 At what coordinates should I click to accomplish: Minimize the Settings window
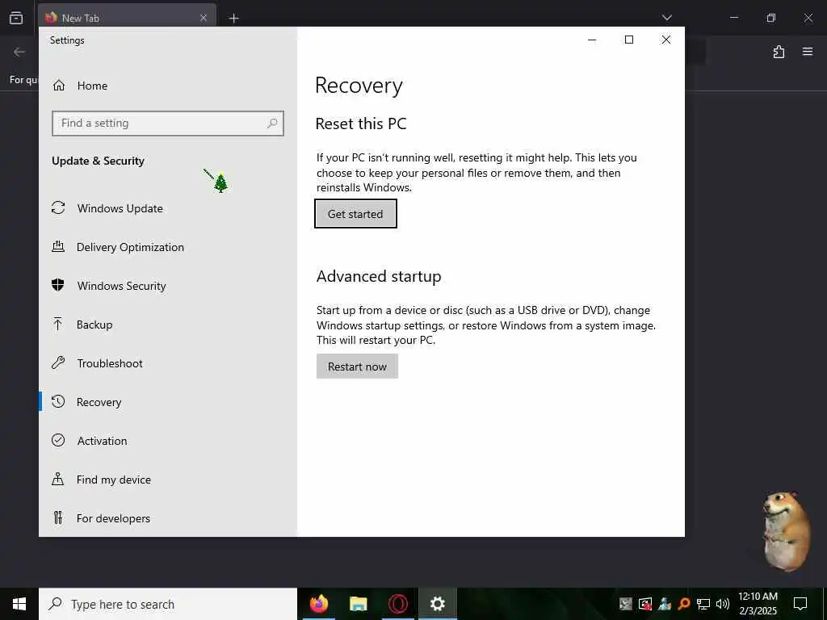(x=592, y=40)
